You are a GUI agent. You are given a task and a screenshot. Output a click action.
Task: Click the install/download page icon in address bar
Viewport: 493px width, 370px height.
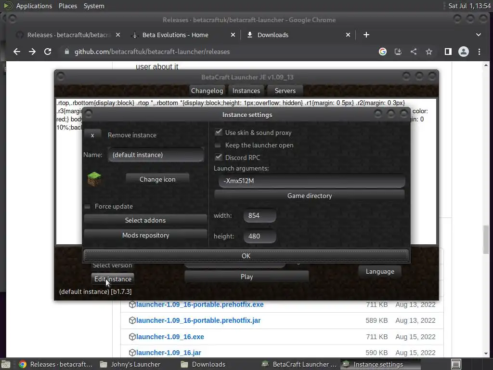(x=398, y=52)
